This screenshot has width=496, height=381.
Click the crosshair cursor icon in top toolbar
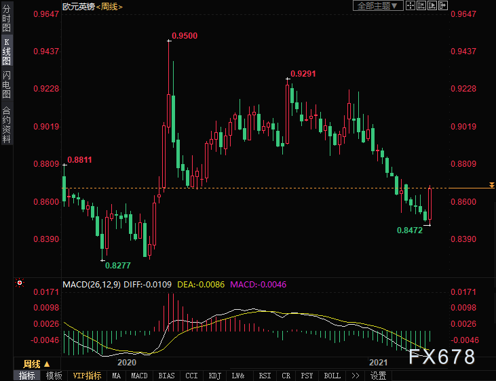[412, 5]
